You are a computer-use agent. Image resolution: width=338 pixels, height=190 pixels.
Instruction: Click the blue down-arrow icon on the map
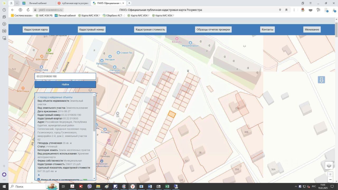(321, 80)
